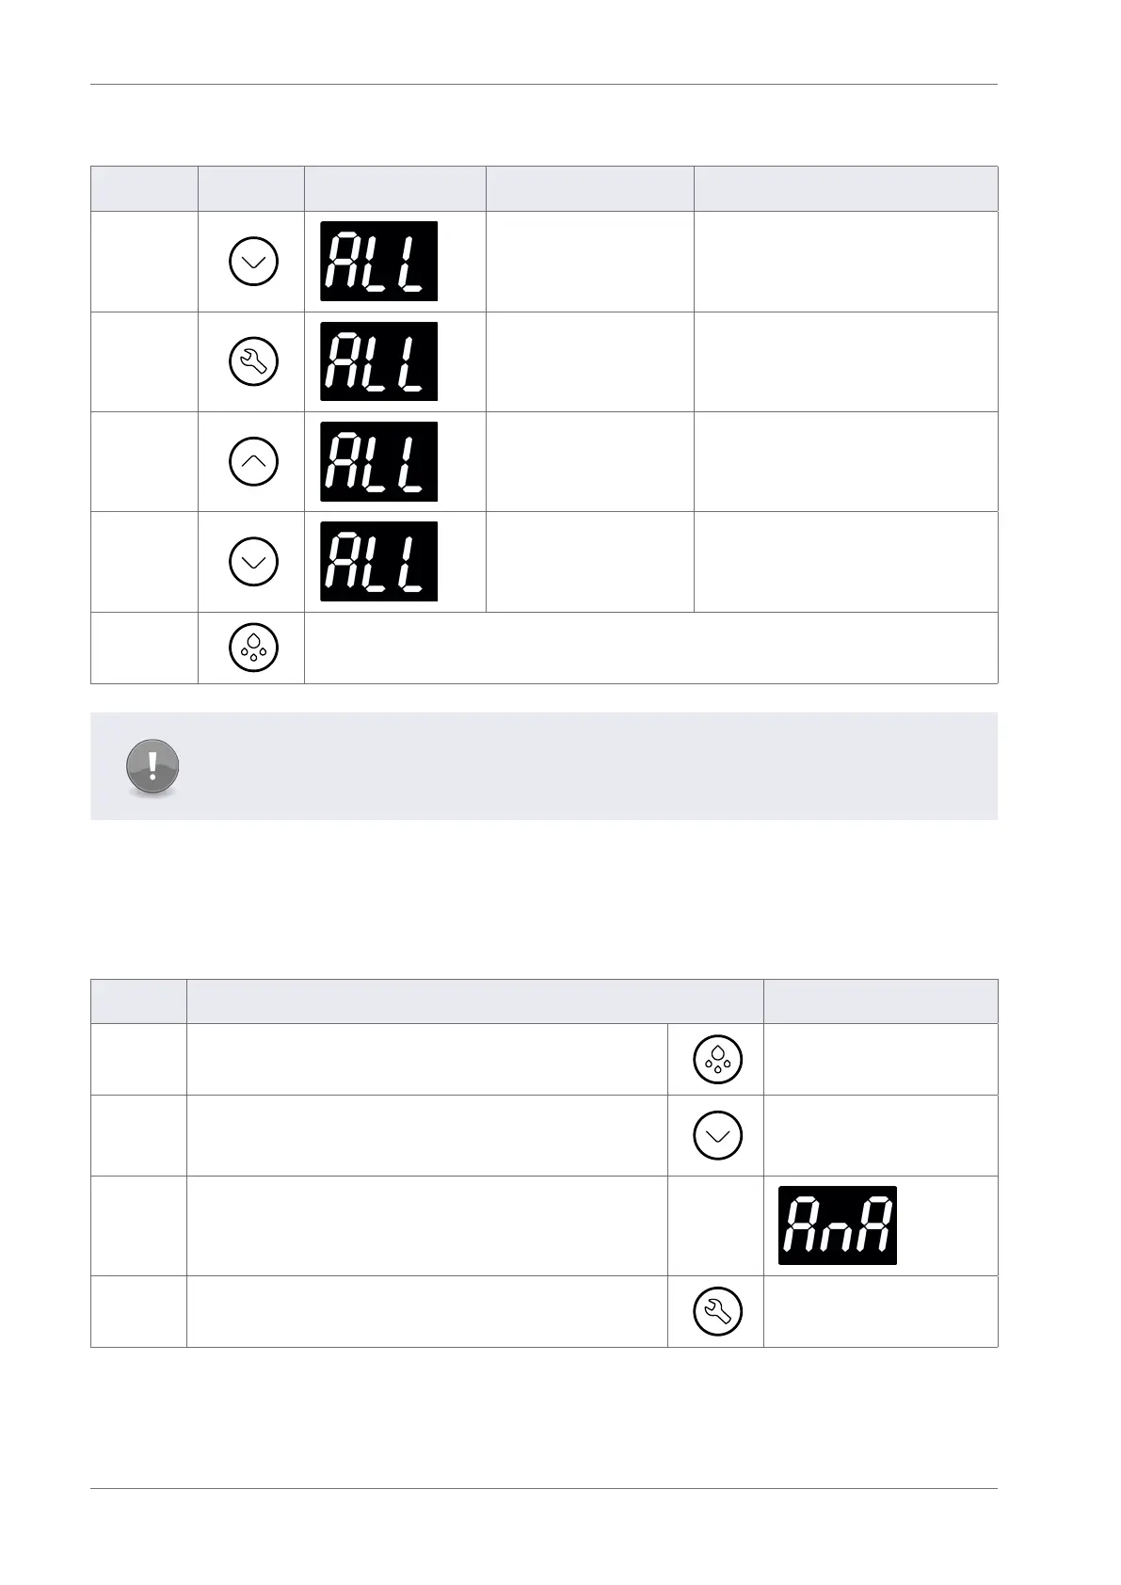Click the AnA display image
The height and width of the screenshot is (1585, 1121).
coord(837,1225)
